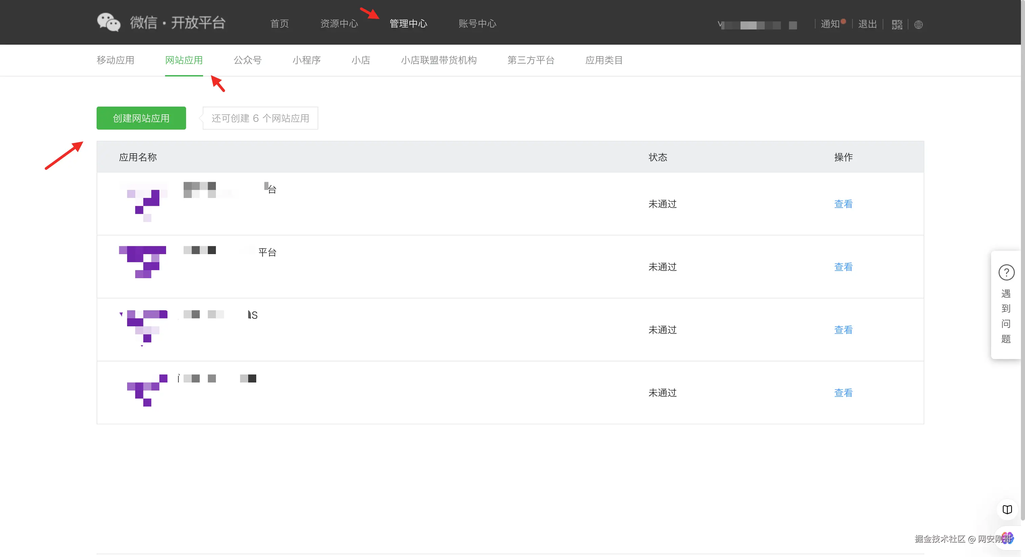Open the 管理中心 menu
The image size is (1025, 557).
[408, 23]
